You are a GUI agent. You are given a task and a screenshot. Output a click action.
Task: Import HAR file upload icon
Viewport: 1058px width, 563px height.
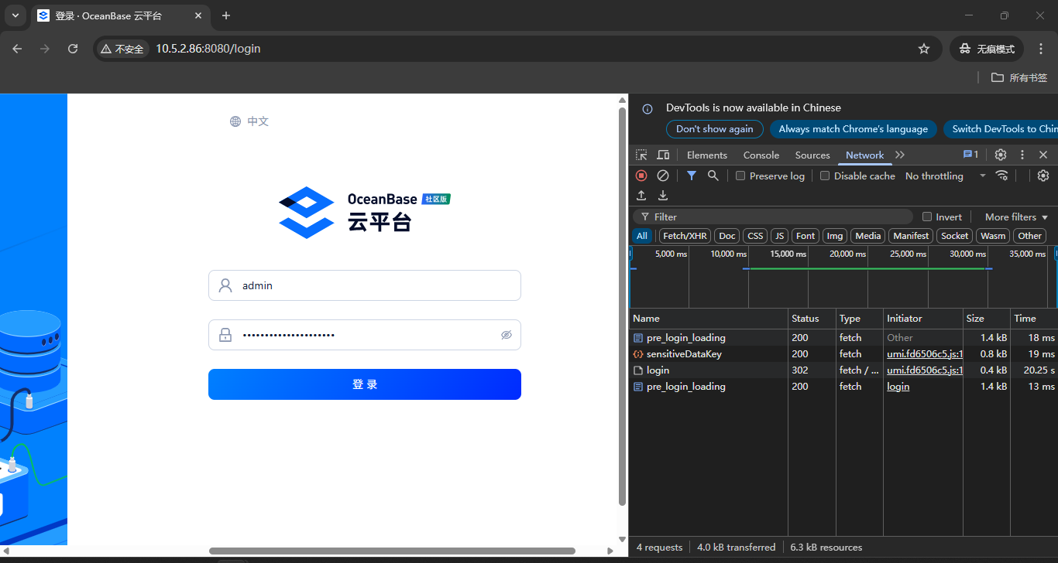641,196
